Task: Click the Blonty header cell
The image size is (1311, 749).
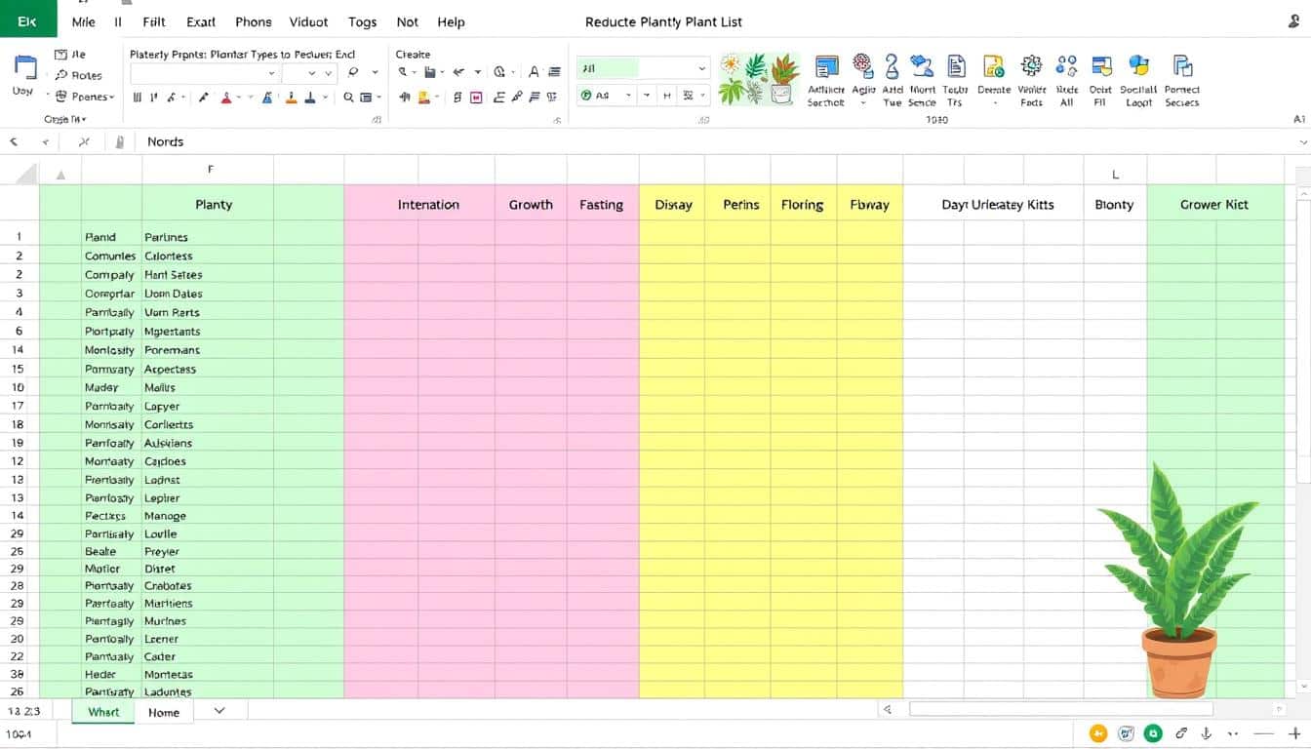Action: [1114, 205]
